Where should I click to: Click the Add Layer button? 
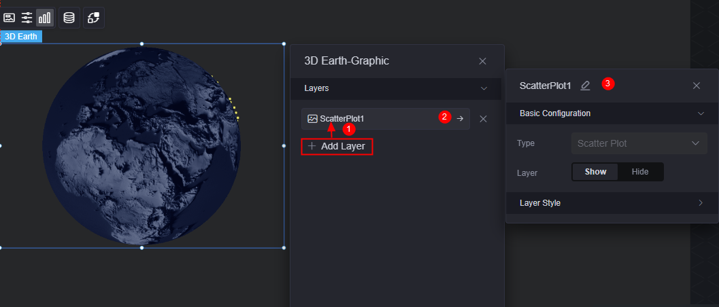pos(337,147)
